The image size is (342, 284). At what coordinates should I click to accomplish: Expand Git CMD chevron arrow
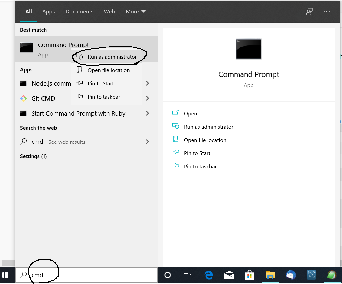click(x=148, y=98)
